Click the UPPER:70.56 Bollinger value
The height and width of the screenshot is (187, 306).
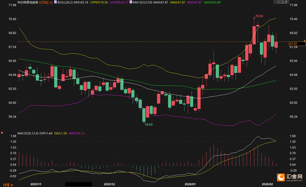click(99, 2)
